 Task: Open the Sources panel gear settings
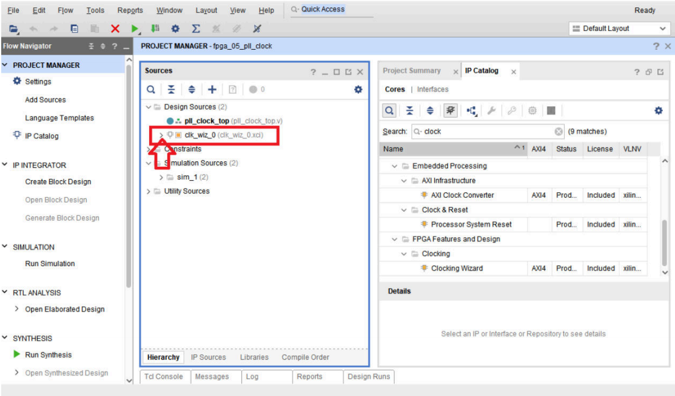click(358, 90)
